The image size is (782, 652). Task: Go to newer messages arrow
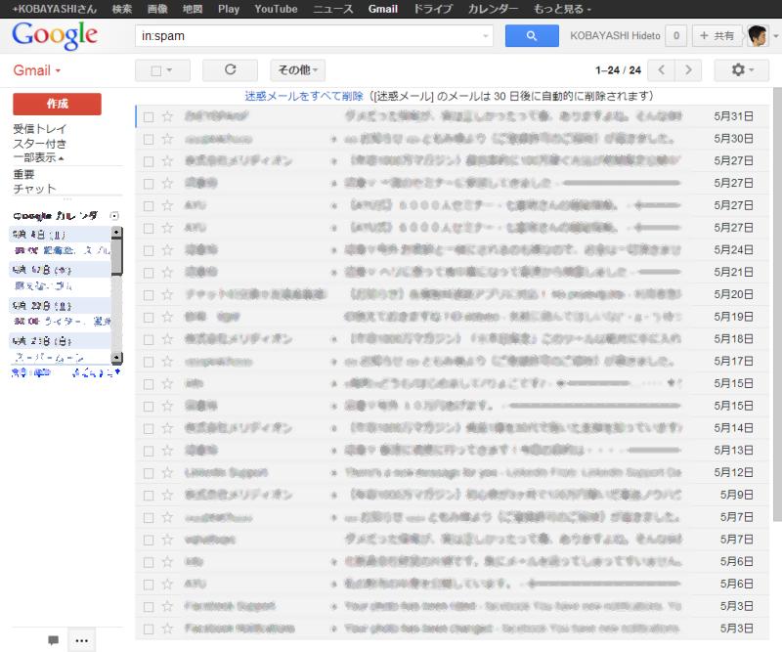point(661,69)
